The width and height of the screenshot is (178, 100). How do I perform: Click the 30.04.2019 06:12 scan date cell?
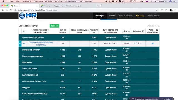(110, 44)
